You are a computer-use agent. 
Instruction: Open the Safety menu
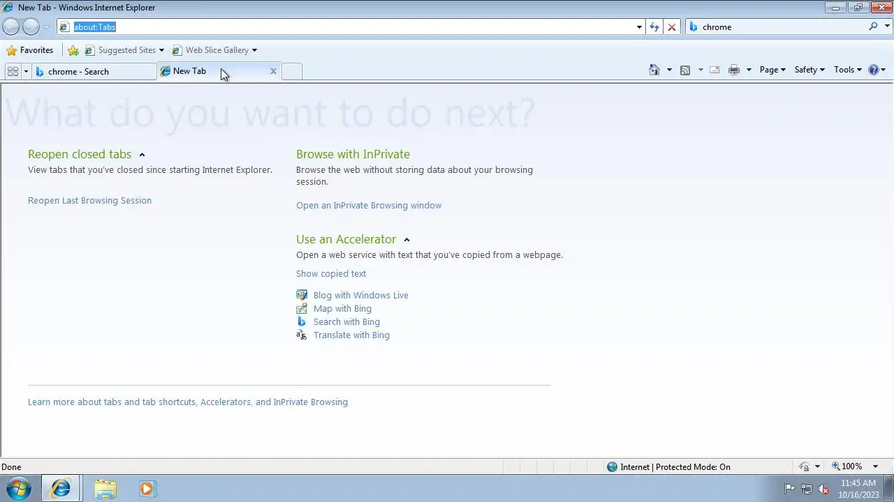809,70
